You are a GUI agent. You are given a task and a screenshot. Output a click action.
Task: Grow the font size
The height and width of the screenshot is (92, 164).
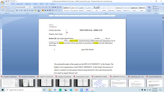pos(35,7)
